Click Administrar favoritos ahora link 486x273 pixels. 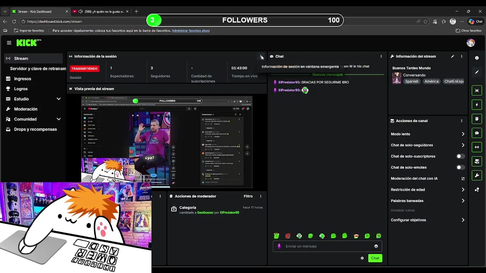pos(191,31)
